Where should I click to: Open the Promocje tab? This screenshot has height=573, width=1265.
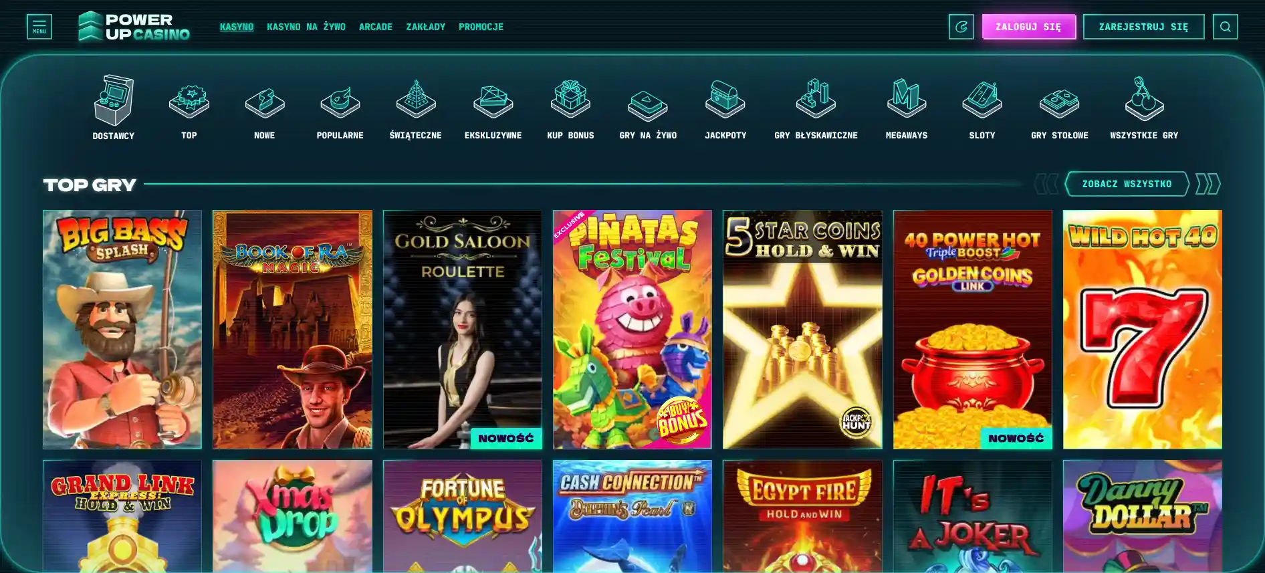tap(481, 27)
